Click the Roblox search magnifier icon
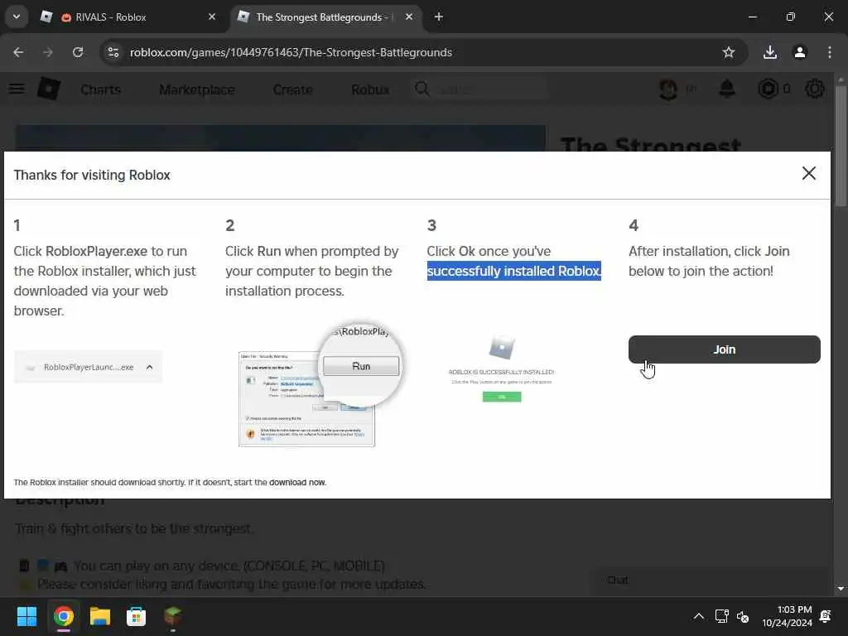Viewport: 848px width, 636px height. click(422, 89)
